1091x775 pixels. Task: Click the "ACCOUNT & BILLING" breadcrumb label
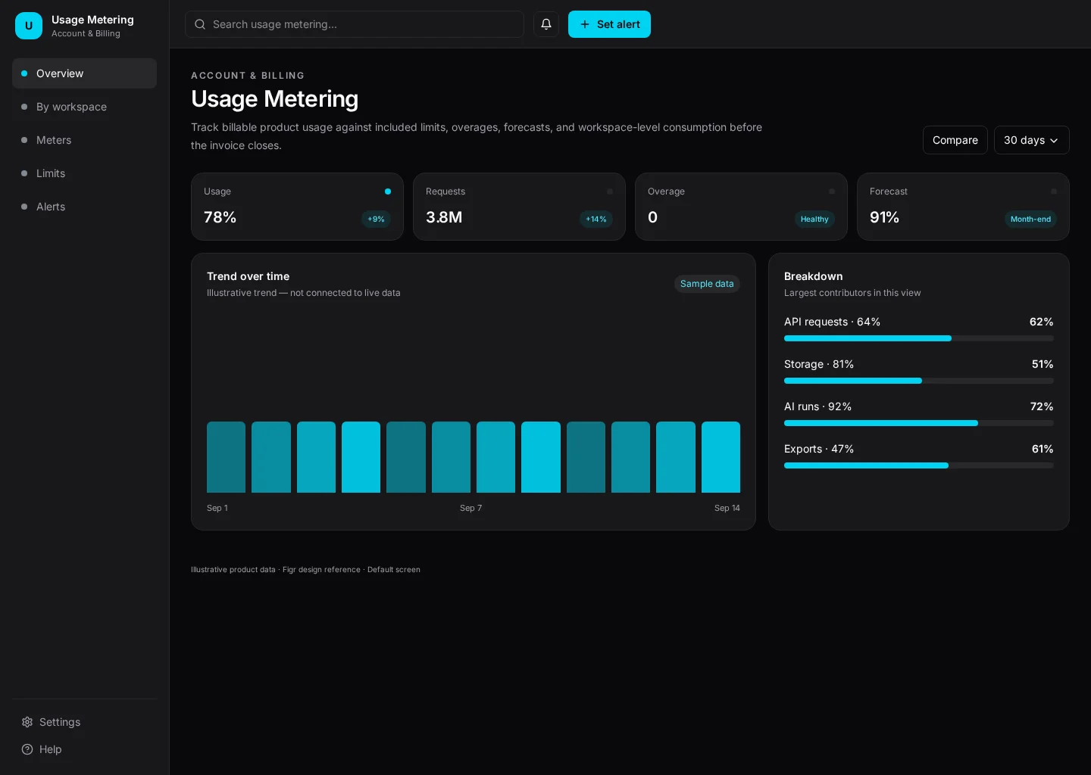coord(248,76)
